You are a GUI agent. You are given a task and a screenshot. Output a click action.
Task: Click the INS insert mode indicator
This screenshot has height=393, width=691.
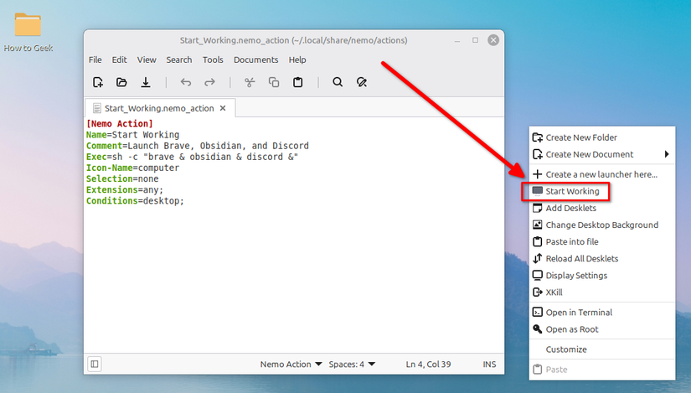tap(489, 365)
